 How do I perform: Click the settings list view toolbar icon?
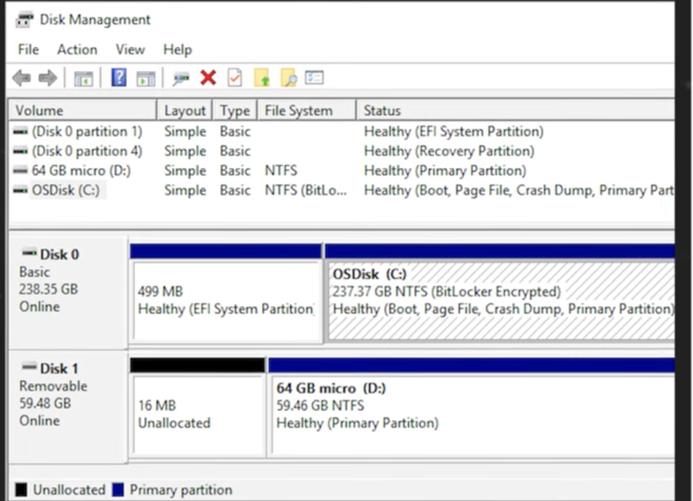(x=314, y=78)
